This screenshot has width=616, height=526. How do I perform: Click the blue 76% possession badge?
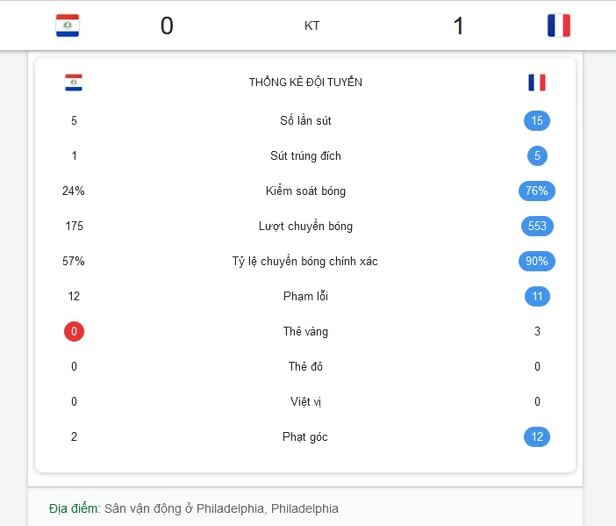pos(537,191)
